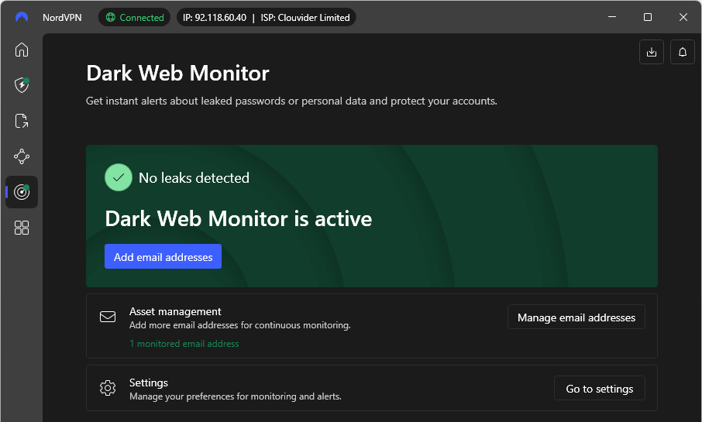
Task: Open the Home section in sidebar
Action: click(22, 50)
